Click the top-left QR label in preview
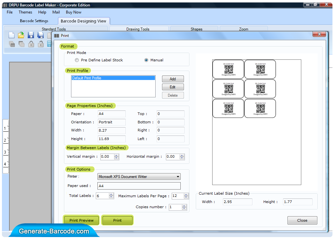Screen dimensions: 336x239 pos(228,69)
